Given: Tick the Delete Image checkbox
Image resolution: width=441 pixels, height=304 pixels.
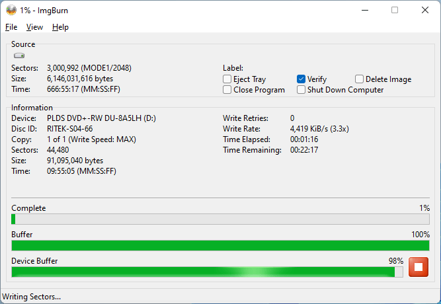Looking at the screenshot, I should (360, 79).
